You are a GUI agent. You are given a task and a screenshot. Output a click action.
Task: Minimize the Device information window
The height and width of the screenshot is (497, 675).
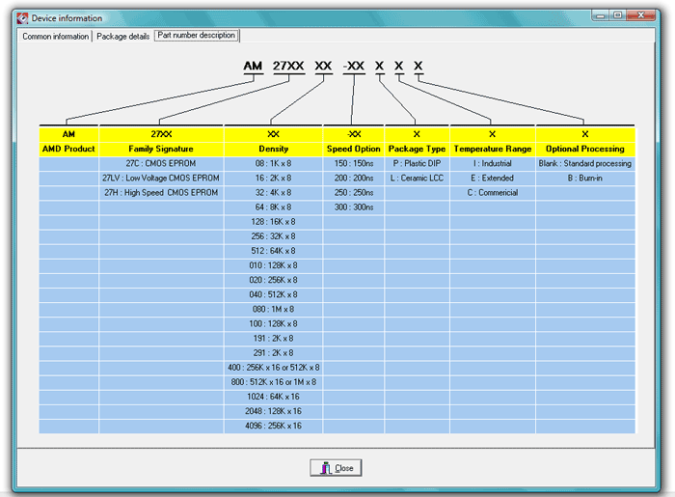pos(601,16)
